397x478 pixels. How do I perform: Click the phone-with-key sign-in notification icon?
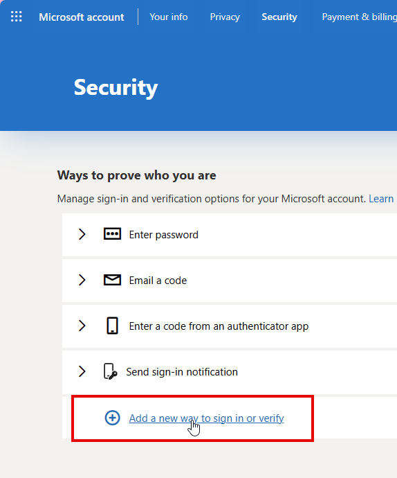(110, 371)
